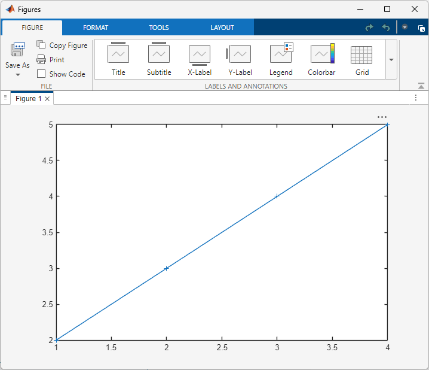Screen dimensions: 429x370
Task: Click the data point marker at x=3
Action: point(277,196)
